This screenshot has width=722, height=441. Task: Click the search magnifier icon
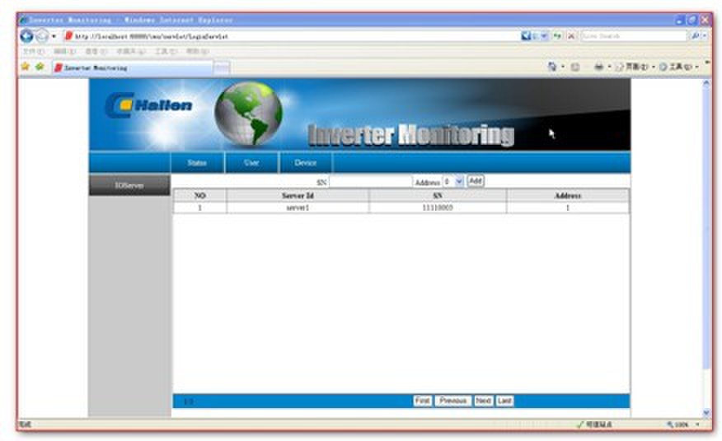point(694,36)
